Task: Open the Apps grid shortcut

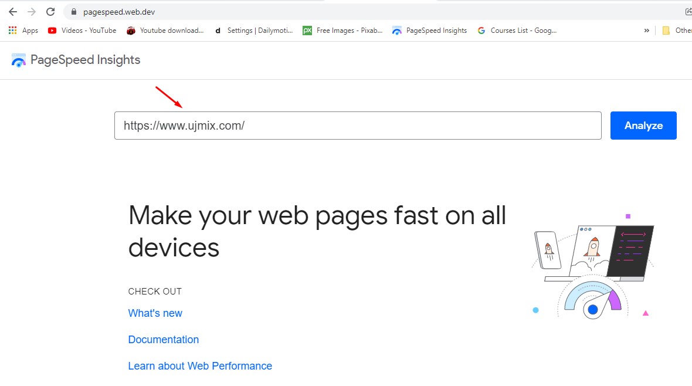Action: pyautogui.click(x=23, y=31)
